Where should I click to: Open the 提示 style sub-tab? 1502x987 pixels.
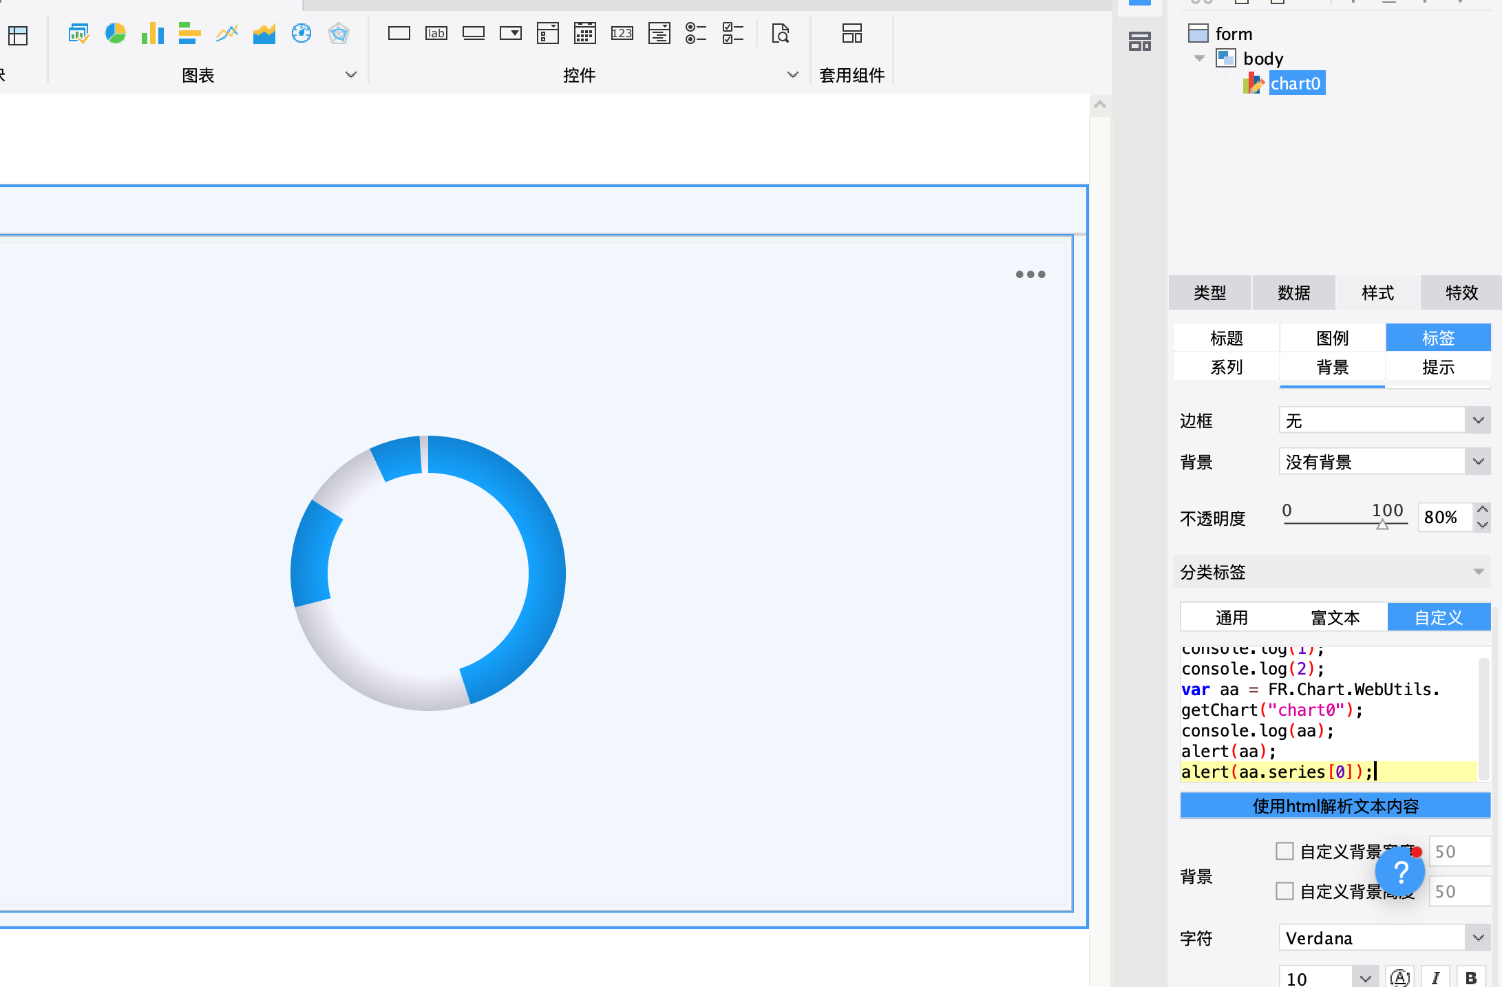point(1439,367)
